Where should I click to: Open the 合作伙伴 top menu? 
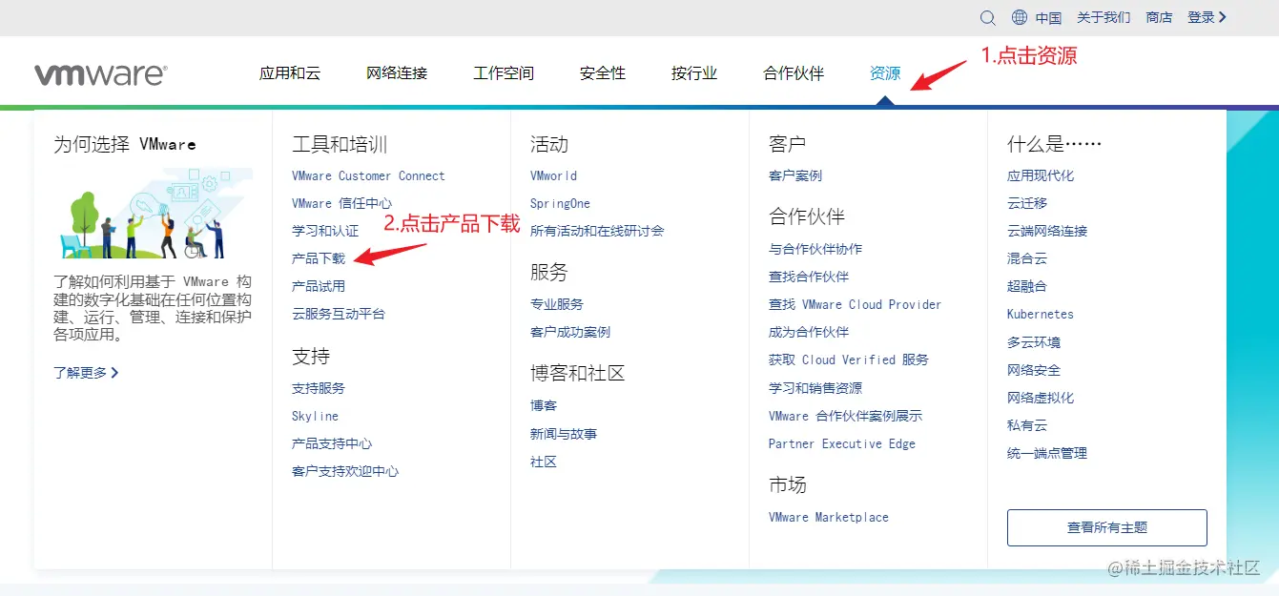[x=794, y=73]
